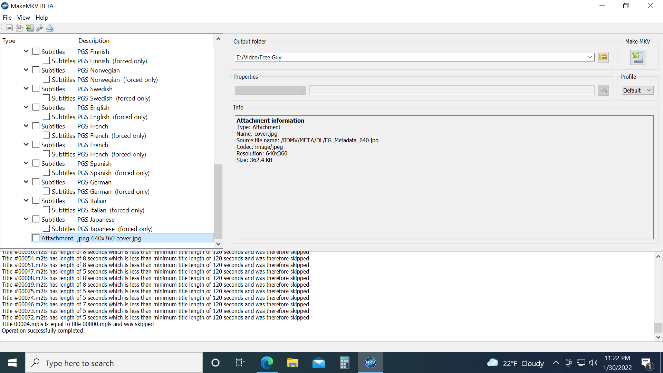Collapse the PGS Swedish subtitles node
The height and width of the screenshot is (373, 663).
pyautogui.click(x=26, y=88)
